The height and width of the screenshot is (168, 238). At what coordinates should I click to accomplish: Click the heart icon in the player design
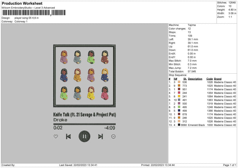[56, 136]
